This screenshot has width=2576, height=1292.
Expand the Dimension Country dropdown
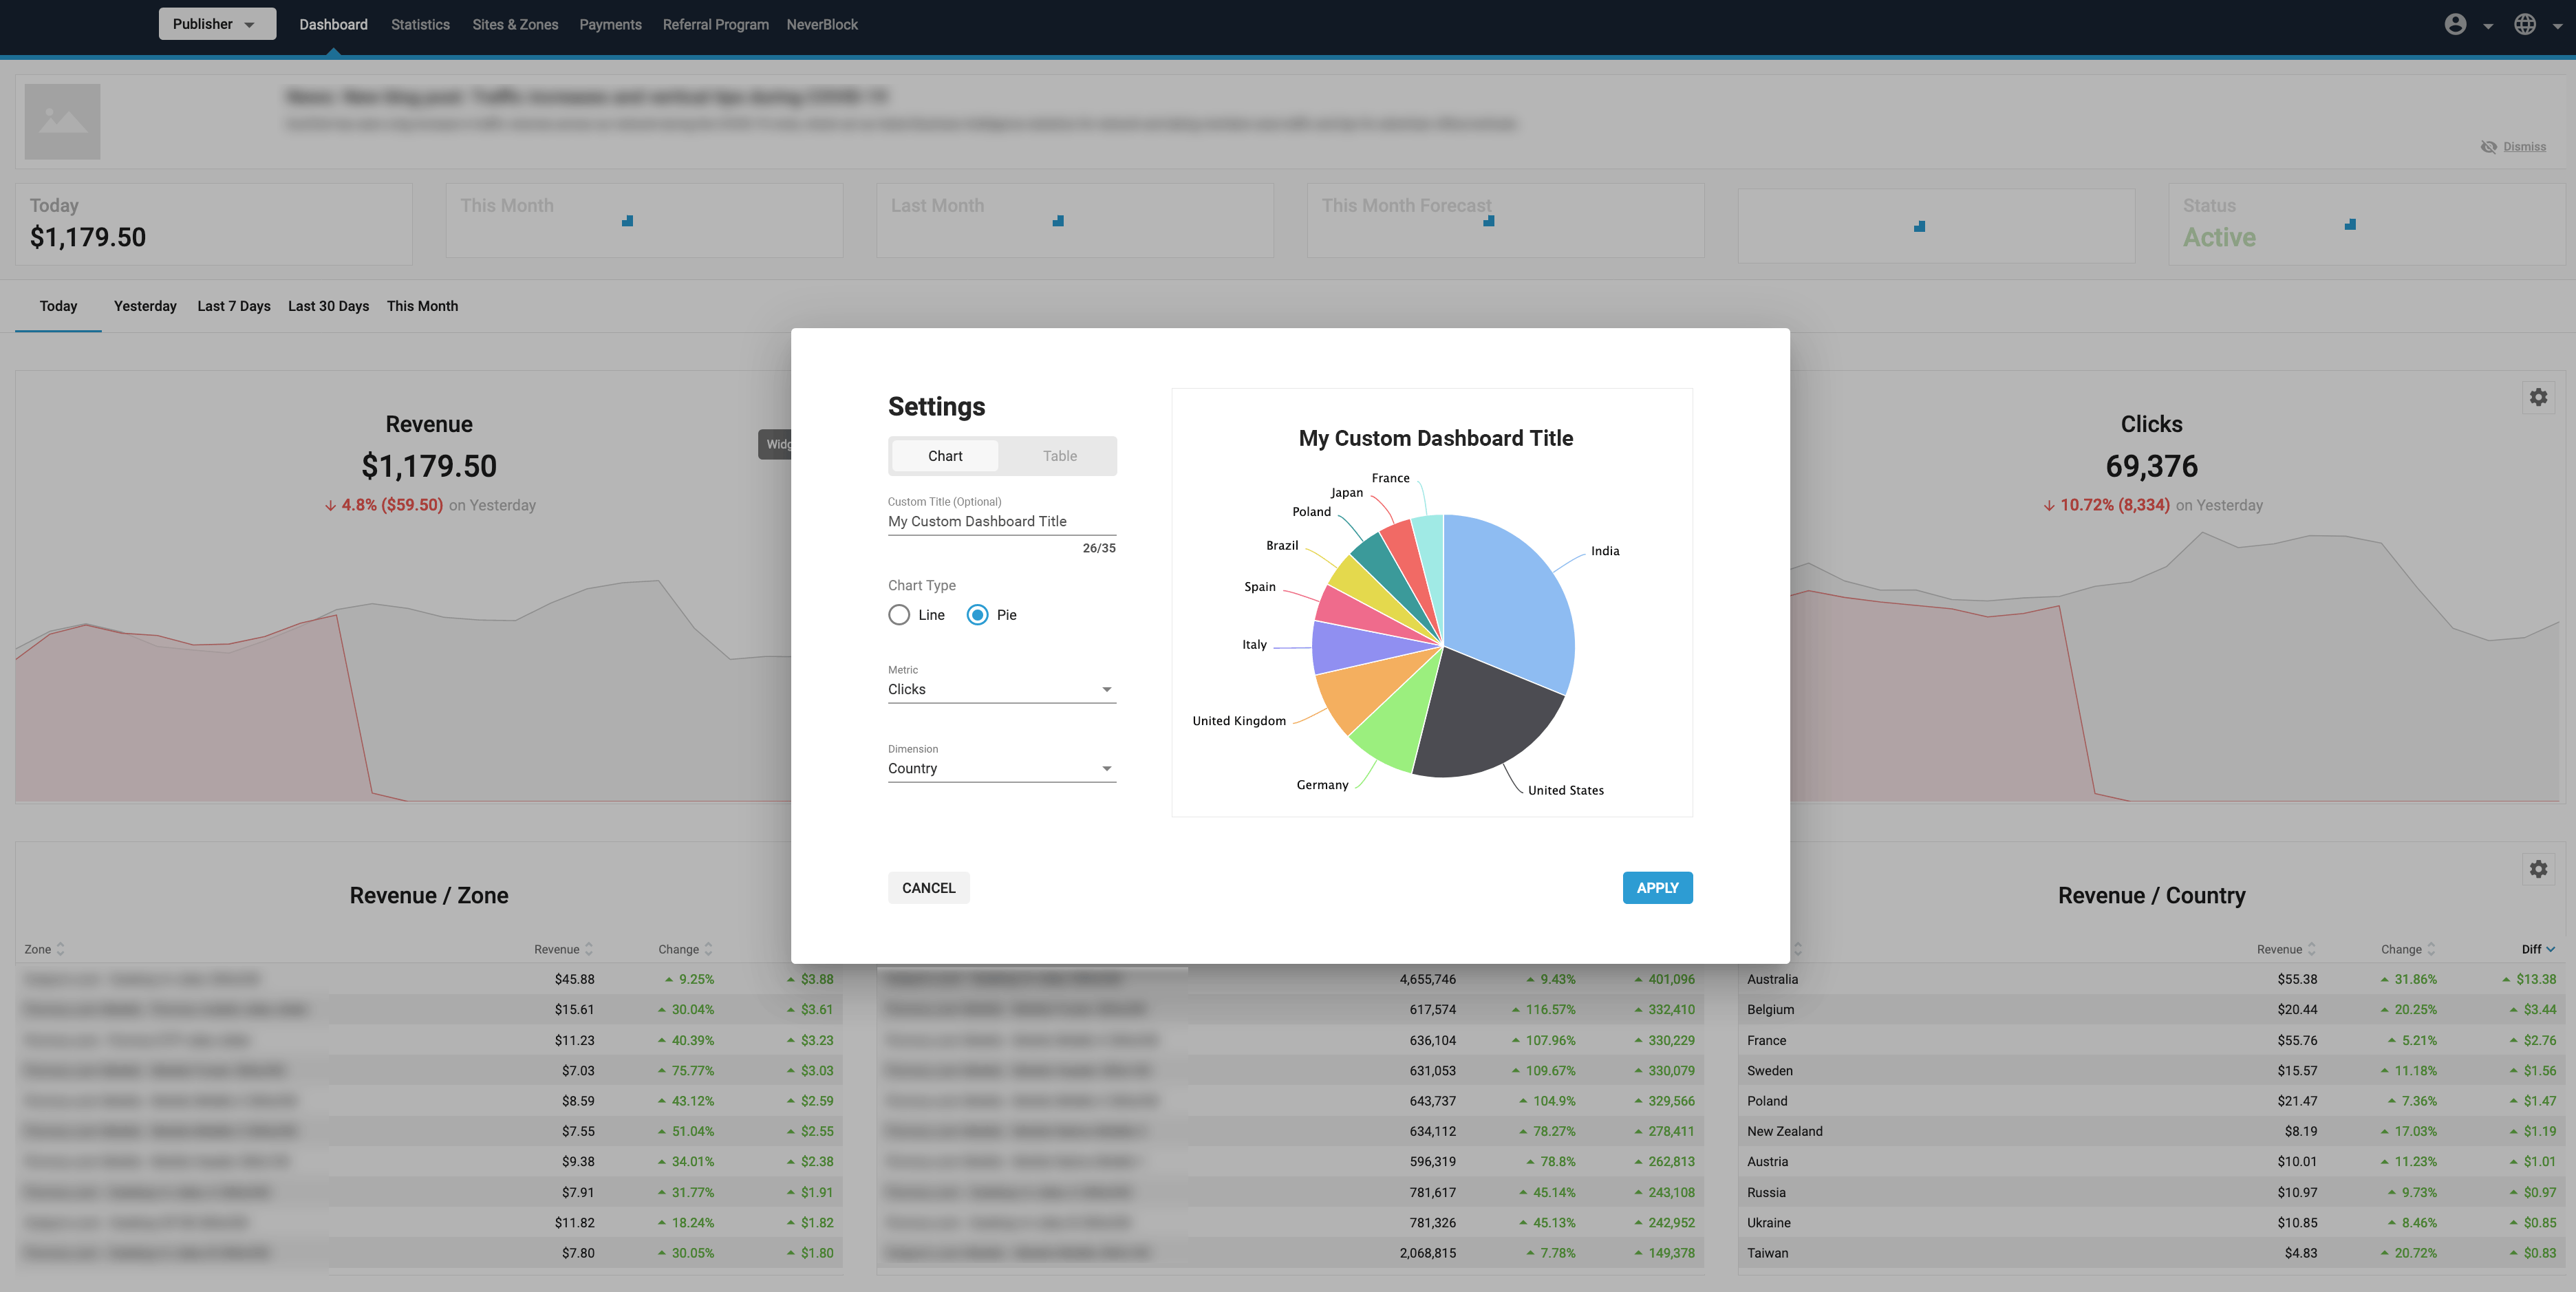tap(1001, 768)
